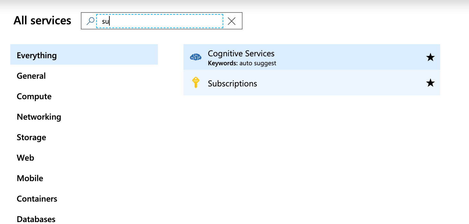Open the Containers category

(x=37, y=199)
